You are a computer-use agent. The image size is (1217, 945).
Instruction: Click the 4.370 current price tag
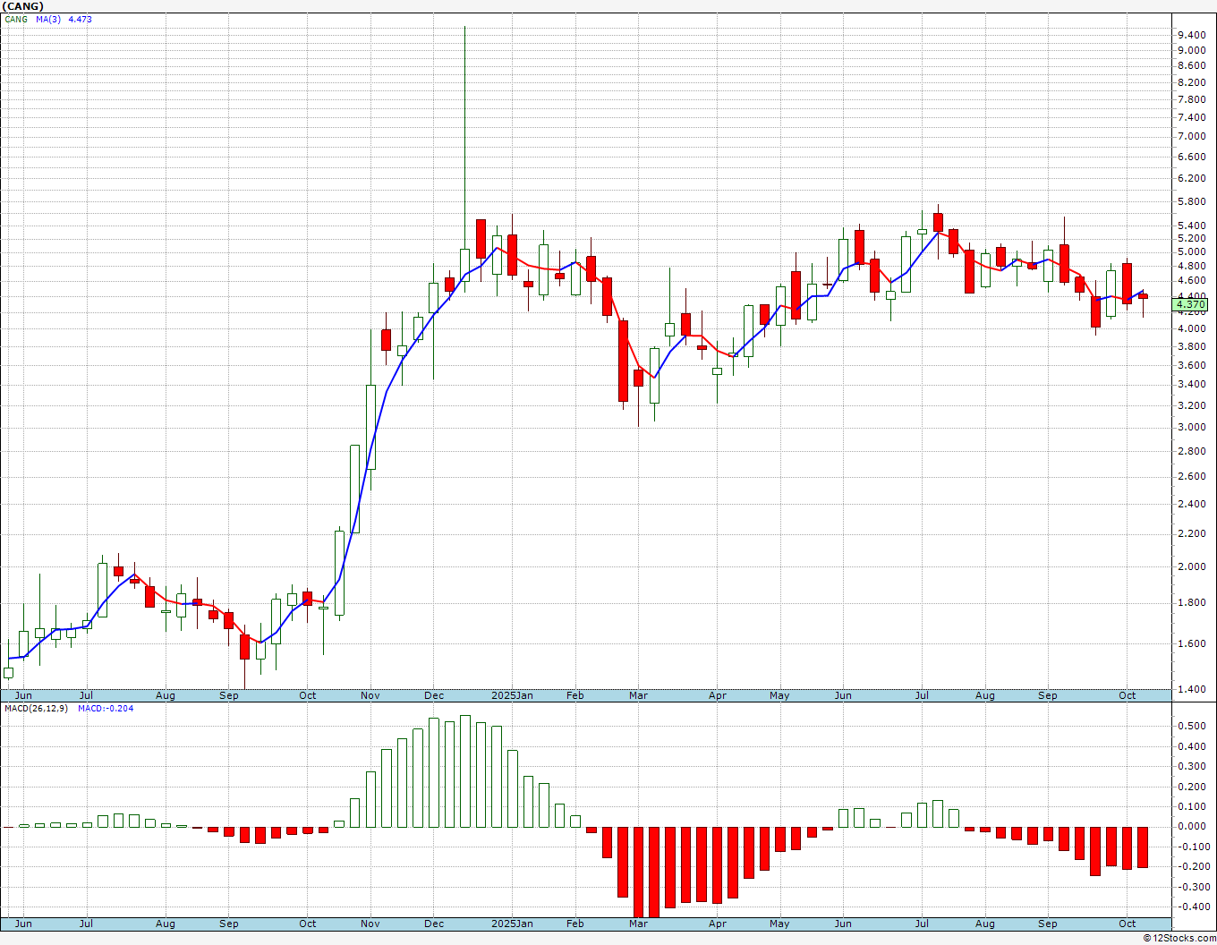pyautogui.click(x=1190, y=305)
